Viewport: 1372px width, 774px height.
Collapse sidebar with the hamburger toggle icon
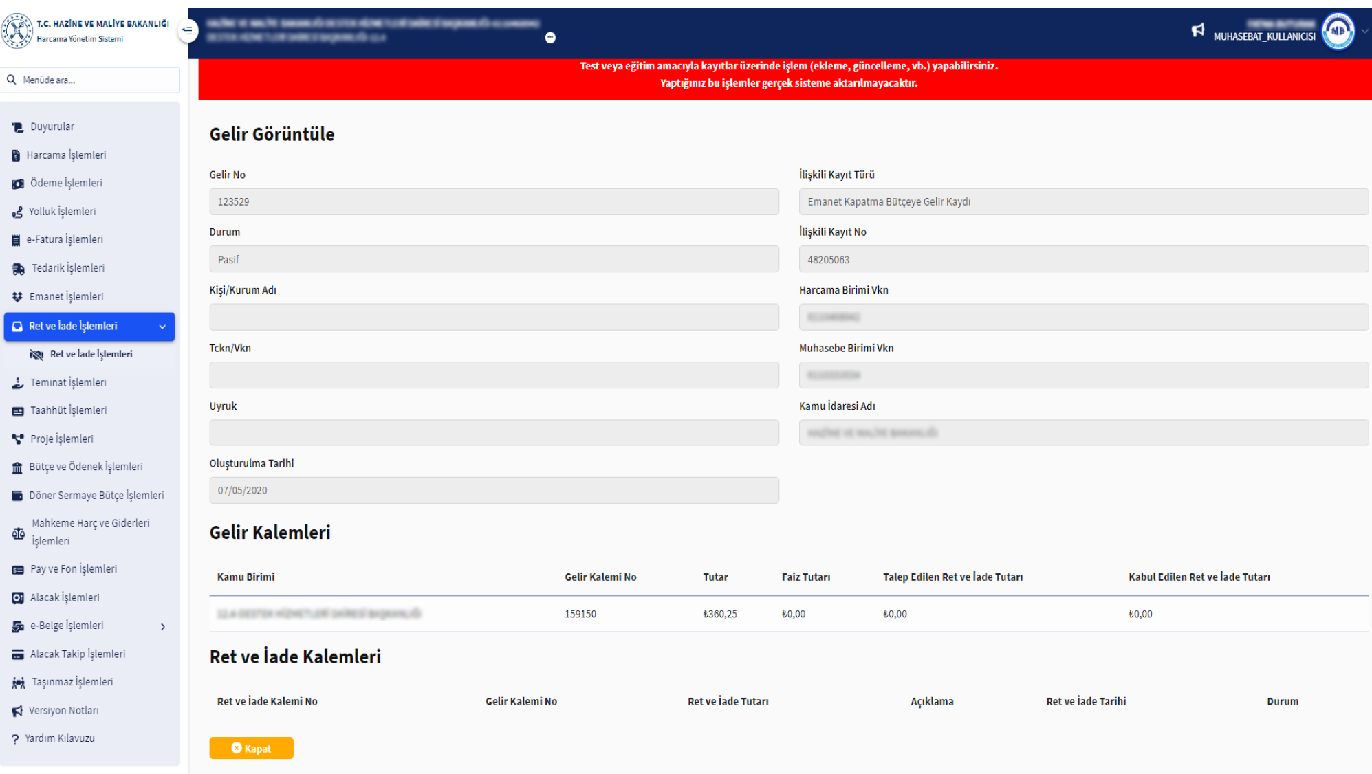click(187, 30)
